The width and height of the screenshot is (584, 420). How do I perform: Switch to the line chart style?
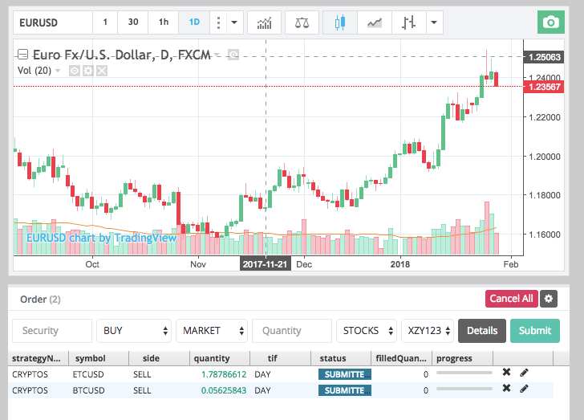pyautogui.click(x=375, y=22)
